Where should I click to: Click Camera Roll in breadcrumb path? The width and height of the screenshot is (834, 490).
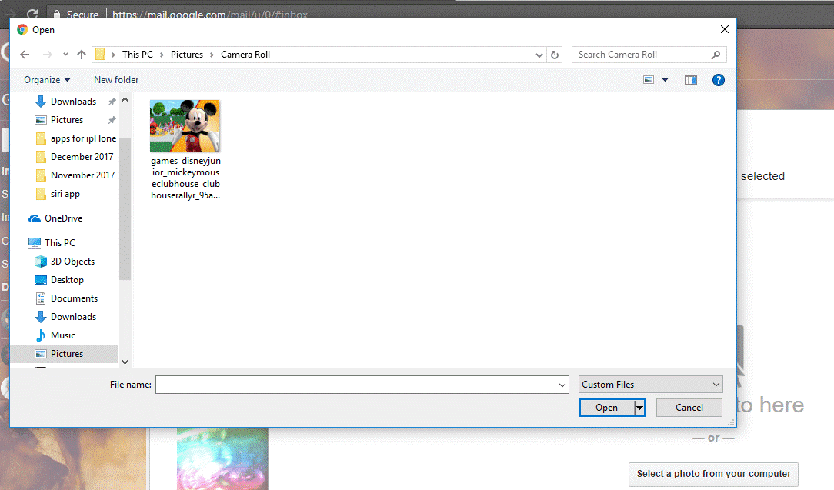tap(245, 55)
